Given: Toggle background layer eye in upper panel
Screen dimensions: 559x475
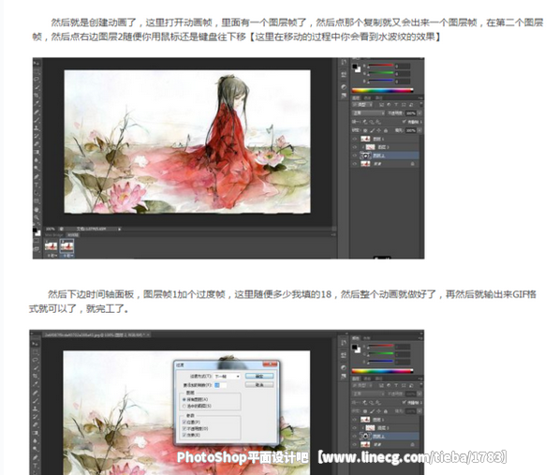Looking at the screenshot, I should (355, 164).
